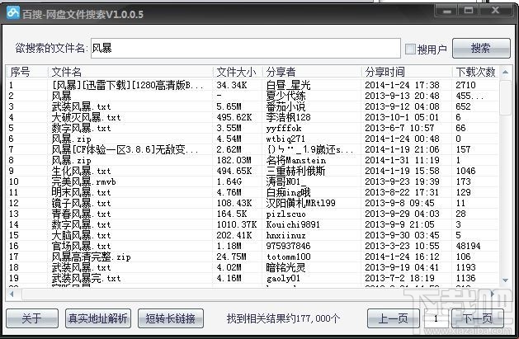Click sharer name 三重赫利俄斯
519x339 pixels.
[295, 171]
